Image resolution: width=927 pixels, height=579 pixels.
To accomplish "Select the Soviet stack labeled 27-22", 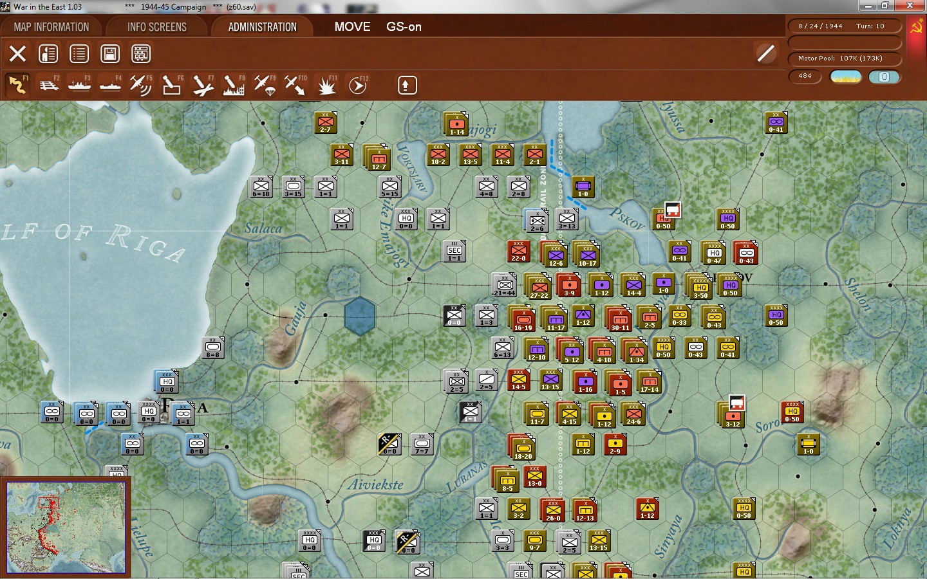I will click(539, 286).
